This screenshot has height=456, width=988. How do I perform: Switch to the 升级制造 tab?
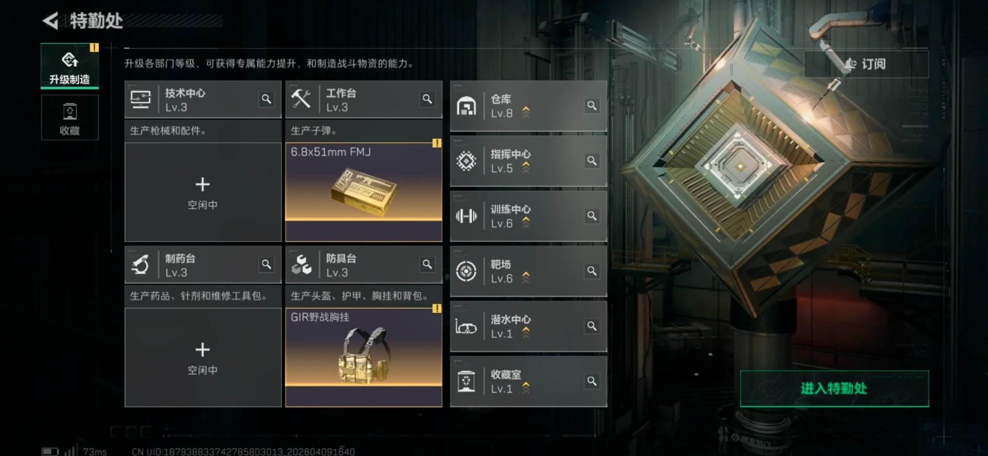tap(69, 66)
